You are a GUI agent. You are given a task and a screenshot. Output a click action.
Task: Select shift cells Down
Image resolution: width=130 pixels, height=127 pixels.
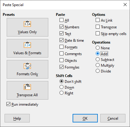click(x=61, y=87)
